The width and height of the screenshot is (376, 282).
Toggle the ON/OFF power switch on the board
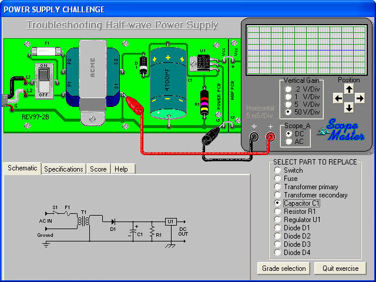[43, 81]
